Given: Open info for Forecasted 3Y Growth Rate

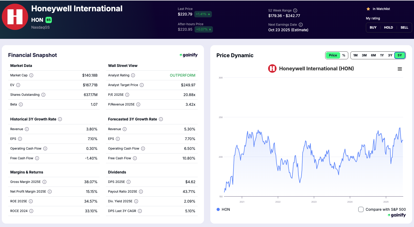Looking at the screenshot, I should [x=161, y=119].
